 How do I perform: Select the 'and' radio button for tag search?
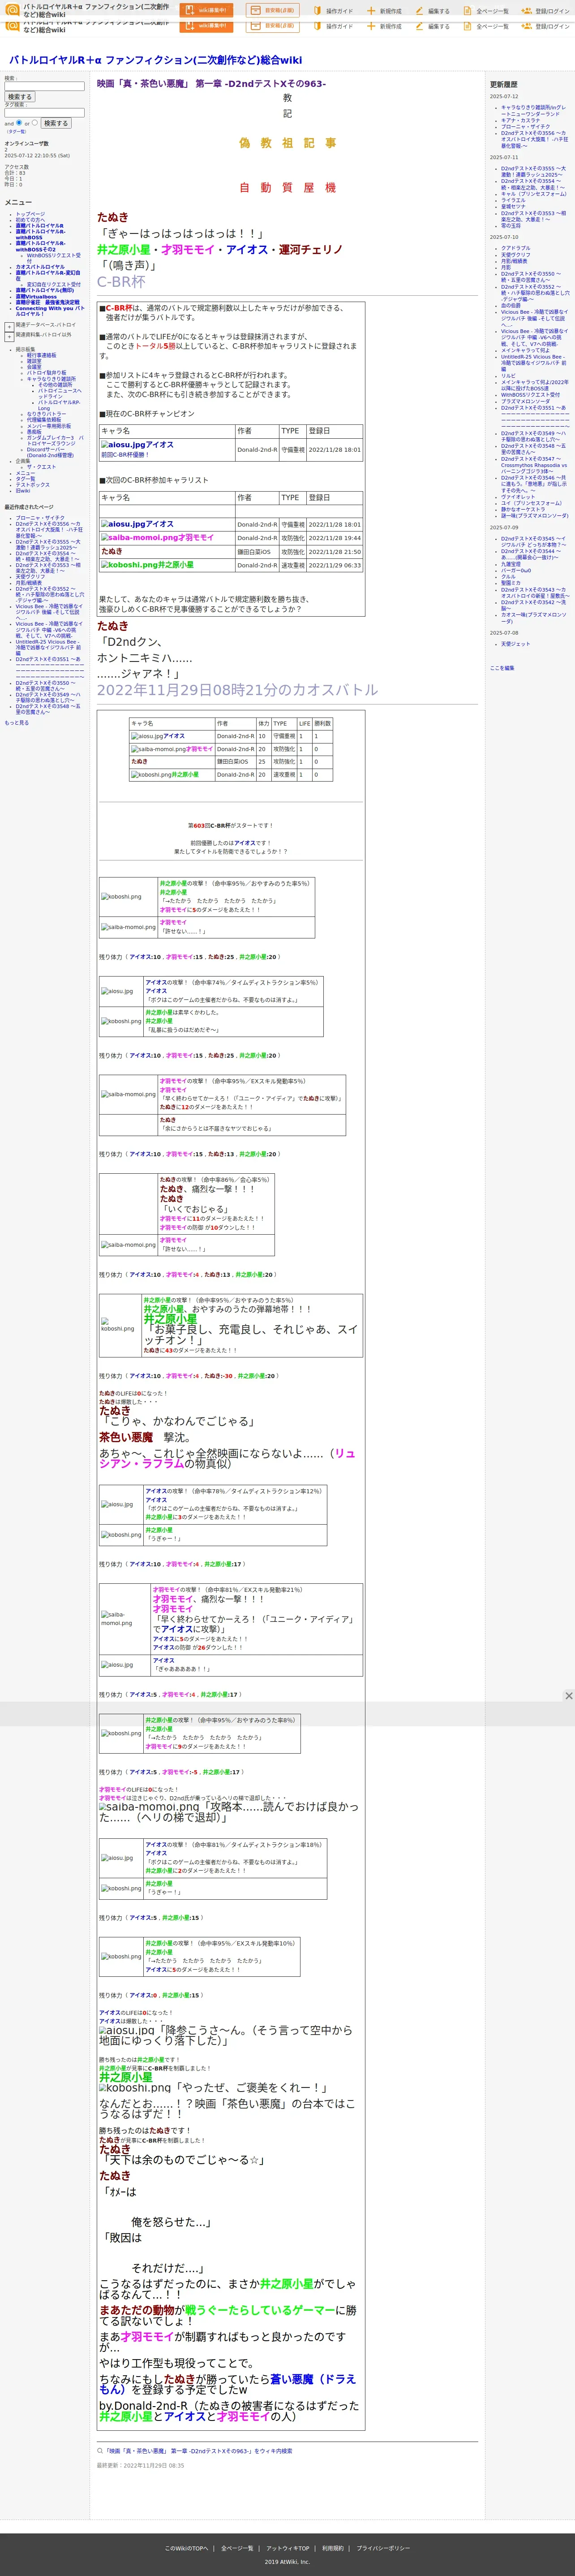tap(19, 123)
